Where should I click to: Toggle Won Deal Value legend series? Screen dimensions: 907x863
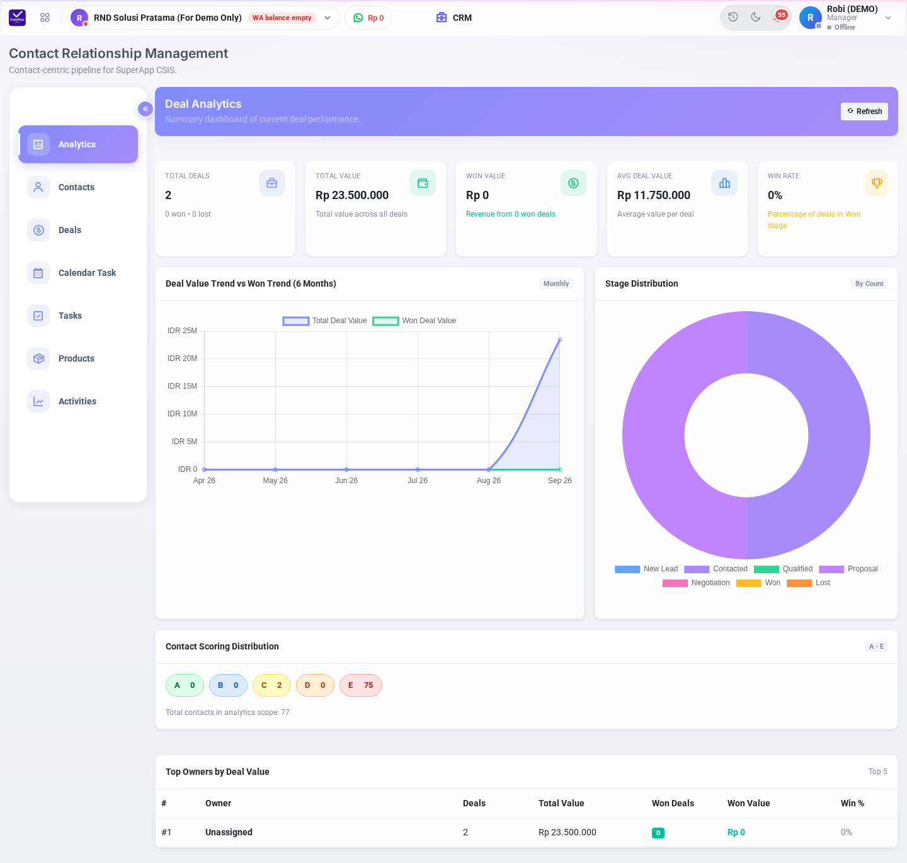tap(414, 321)
